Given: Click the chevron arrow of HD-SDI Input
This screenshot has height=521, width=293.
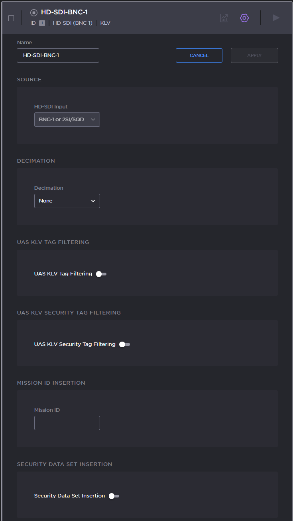Looking at the screenshot, I should tap(93, 120).
